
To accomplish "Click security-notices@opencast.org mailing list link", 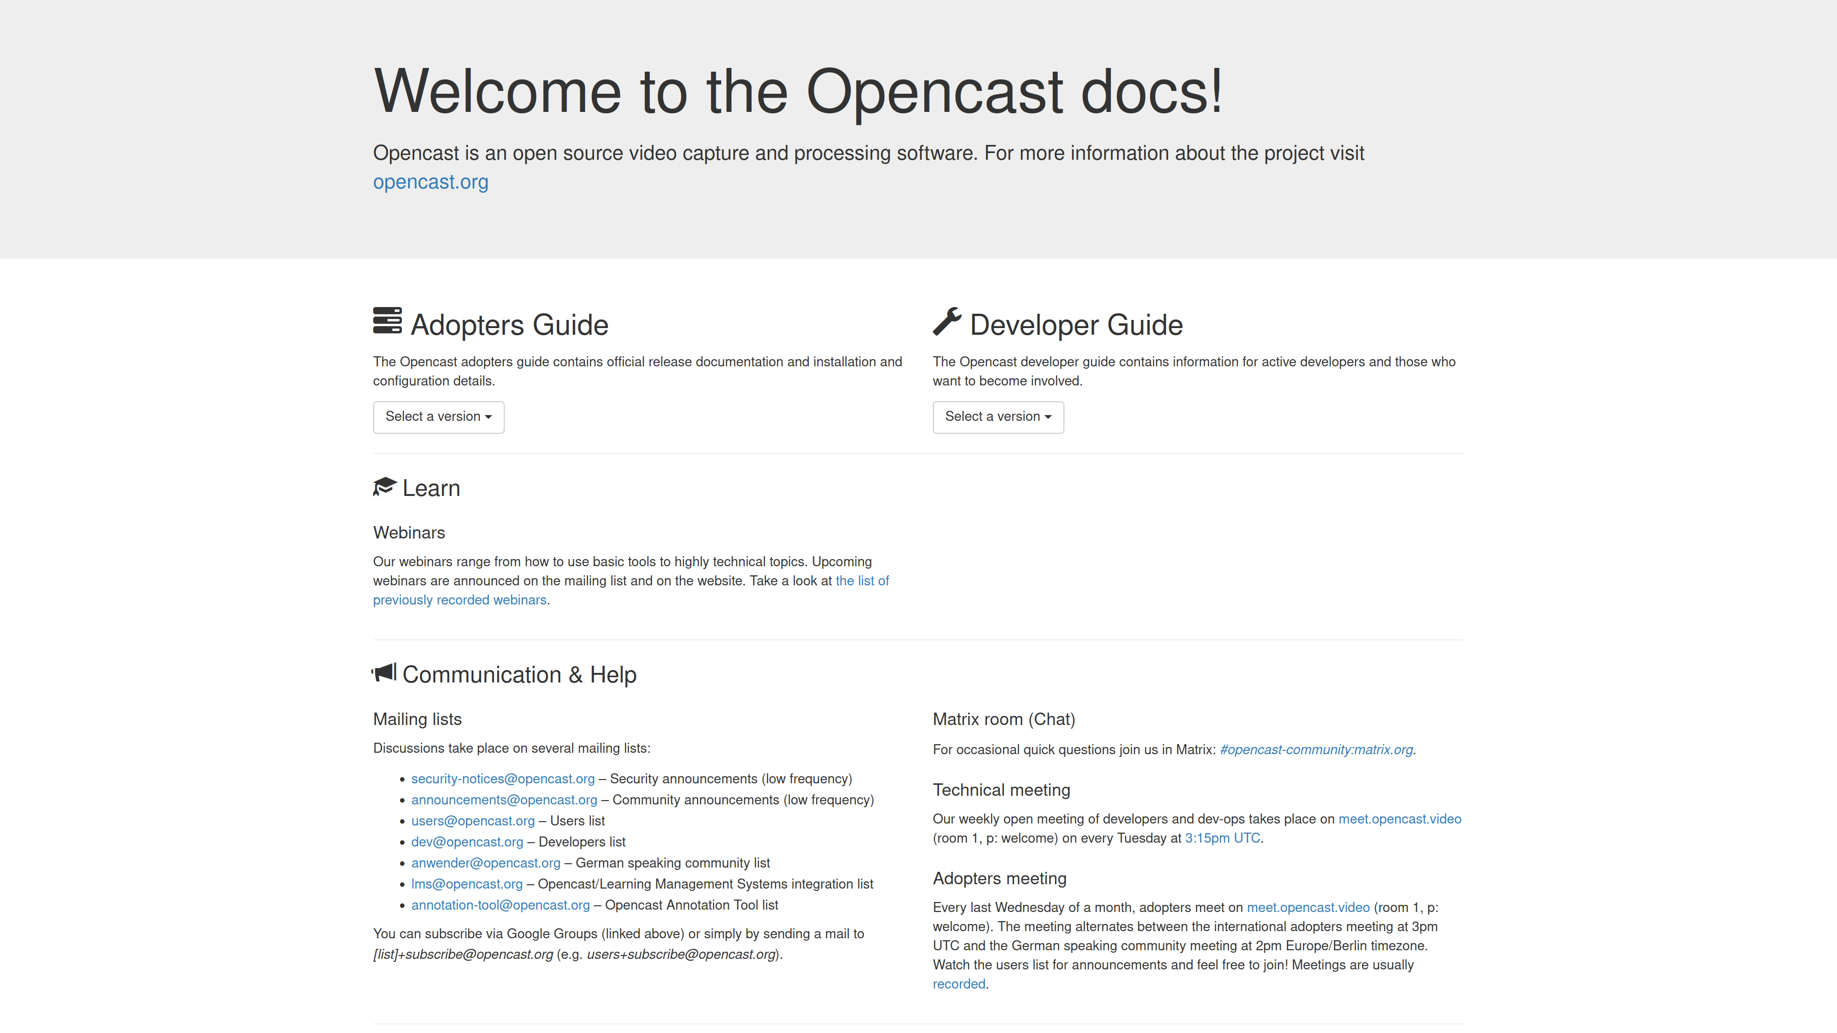I will pos(503,779).
